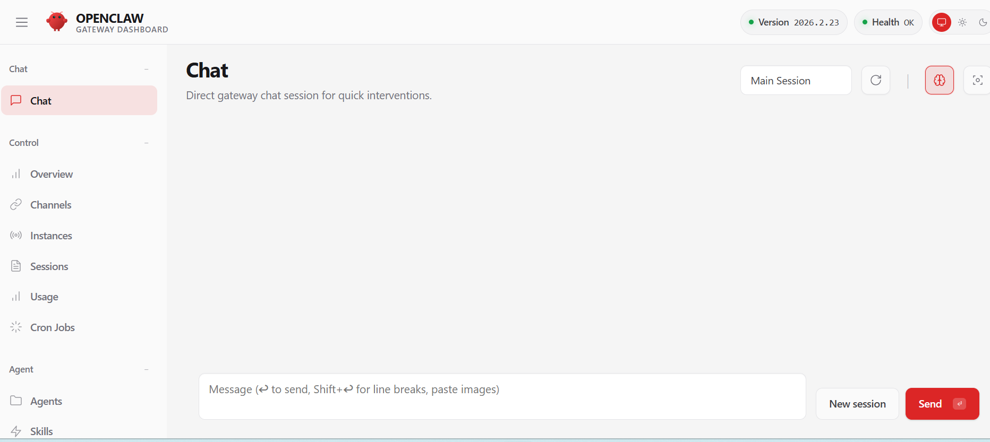Click the OpenClaw red mascot logo

(57, 22)
